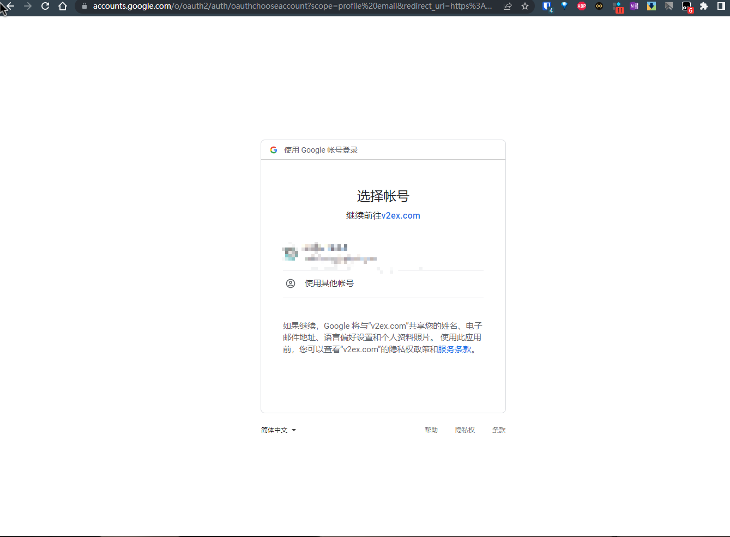Click the Google logo on the sign-in card
Viewport: 730px width, 537px height.
(x=273, y=149)
